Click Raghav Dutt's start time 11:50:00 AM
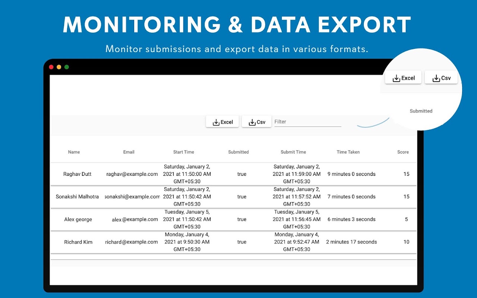 (187, 174)
